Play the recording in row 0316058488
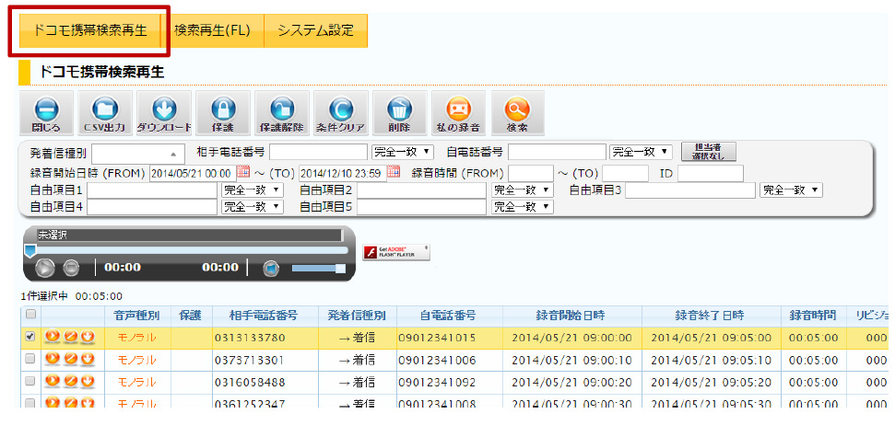 [x=52, y=381]
